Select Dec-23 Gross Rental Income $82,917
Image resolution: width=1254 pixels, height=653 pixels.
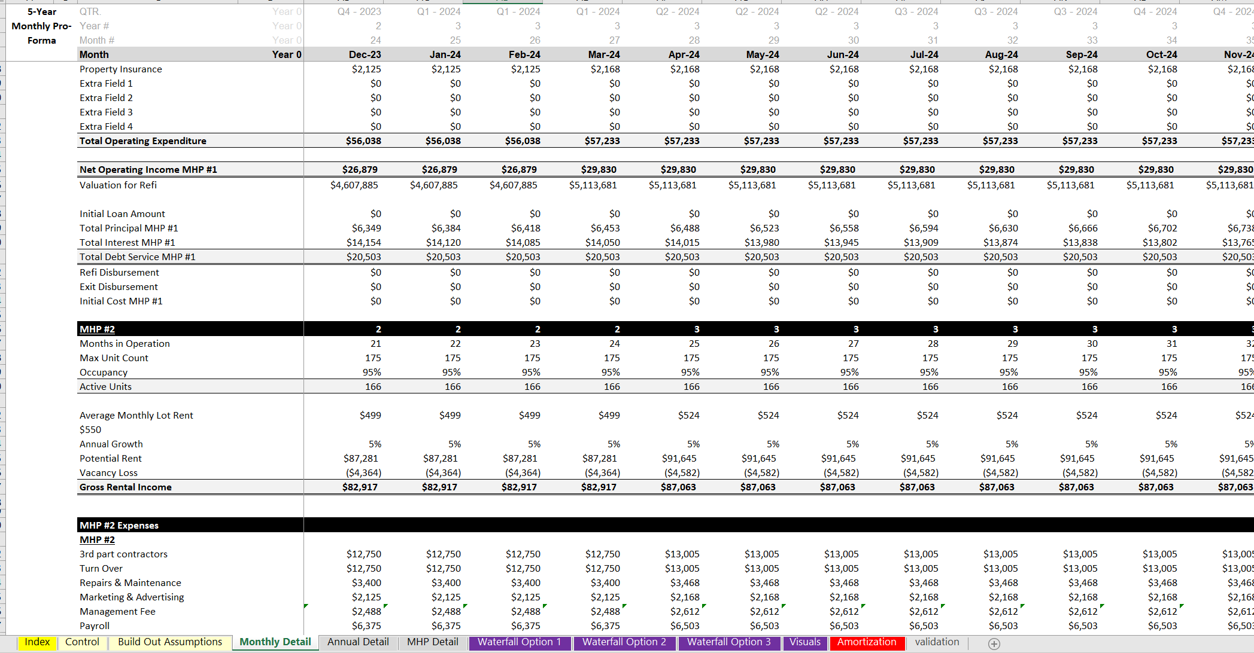360,487
